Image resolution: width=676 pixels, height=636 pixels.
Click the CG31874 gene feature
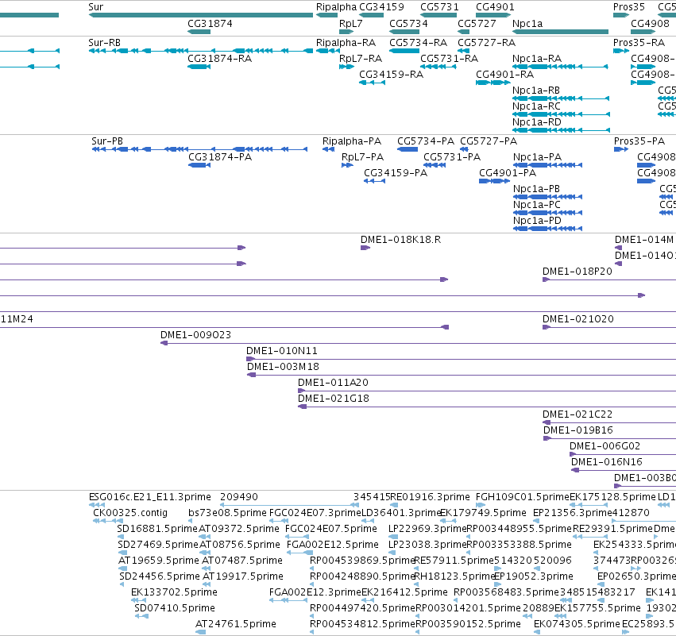pos(199,32)
